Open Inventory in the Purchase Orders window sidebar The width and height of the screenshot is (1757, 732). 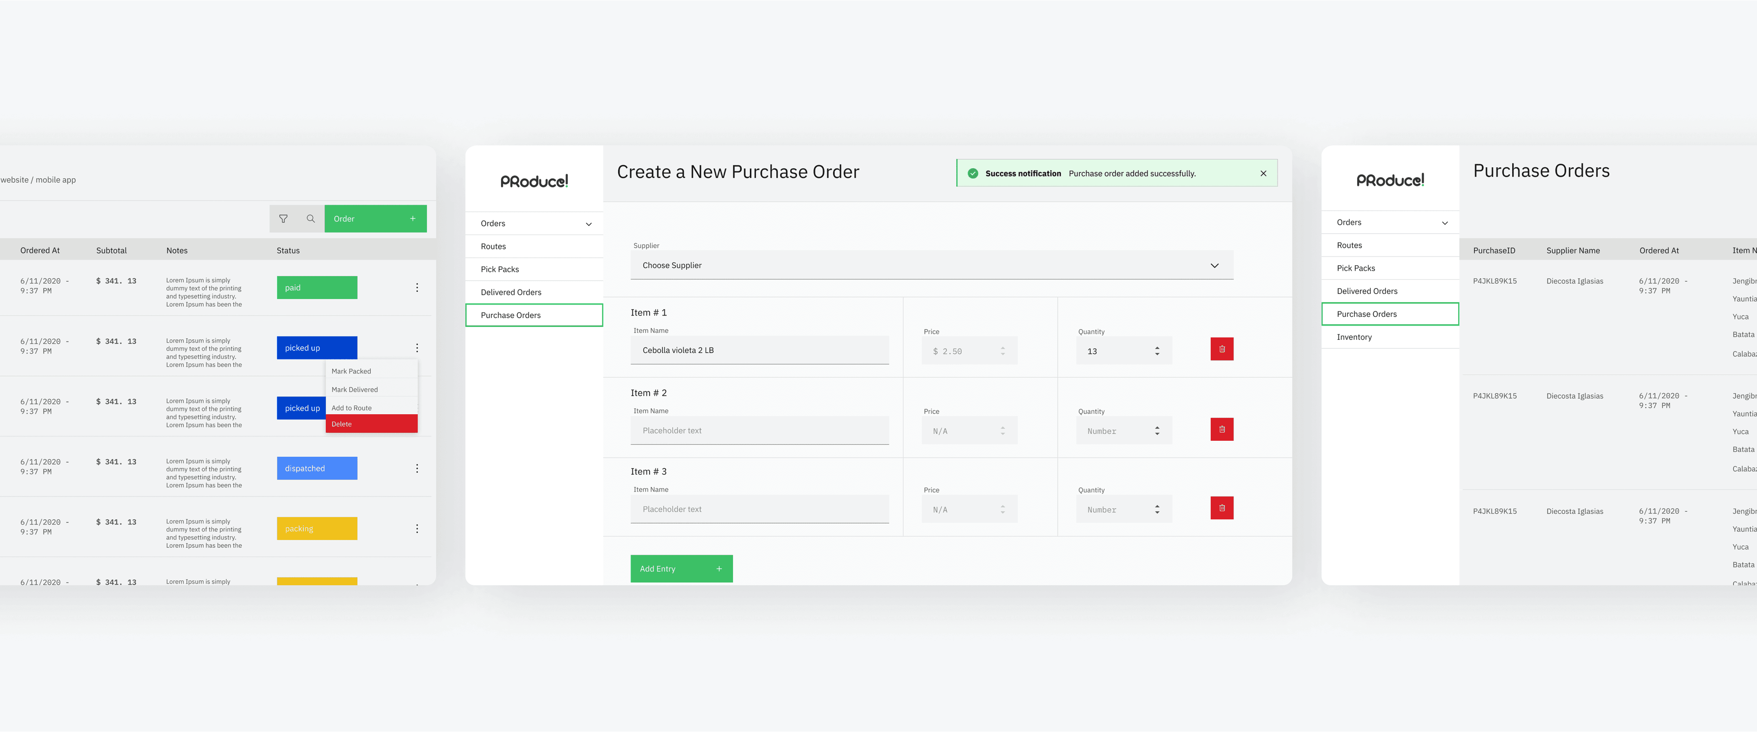click(1390, 337)
